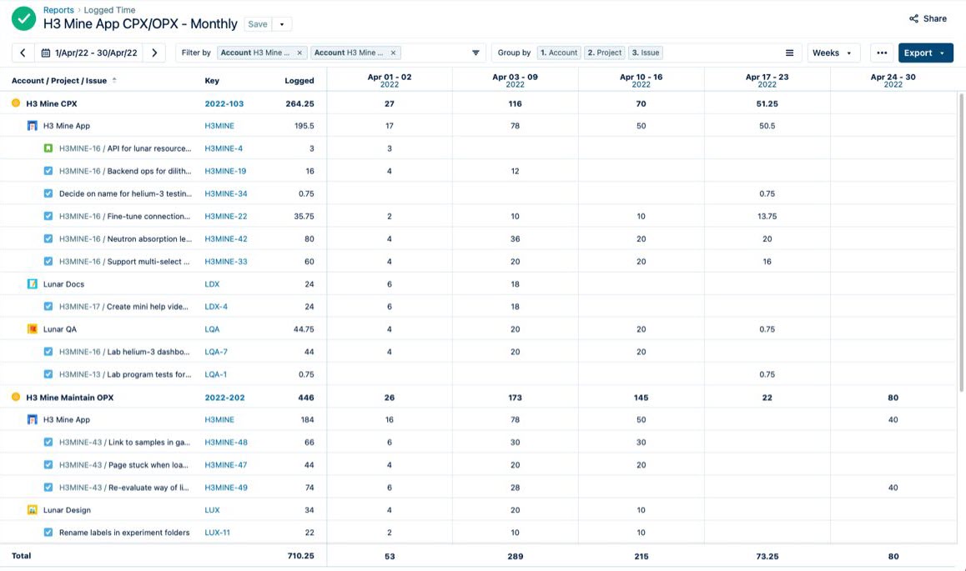Screen dimensions: 966x571
Task: Remove the first Account filter chip
Action: pos(299,52)
